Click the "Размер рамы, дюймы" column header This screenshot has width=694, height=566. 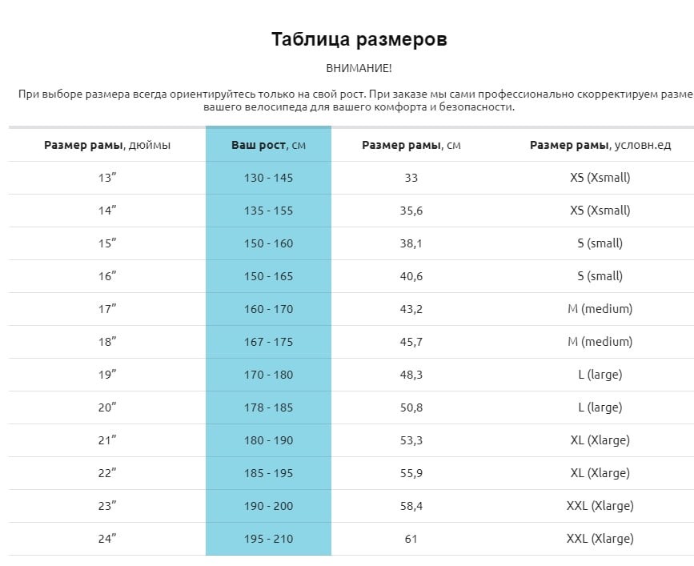[x=107, y=145]
